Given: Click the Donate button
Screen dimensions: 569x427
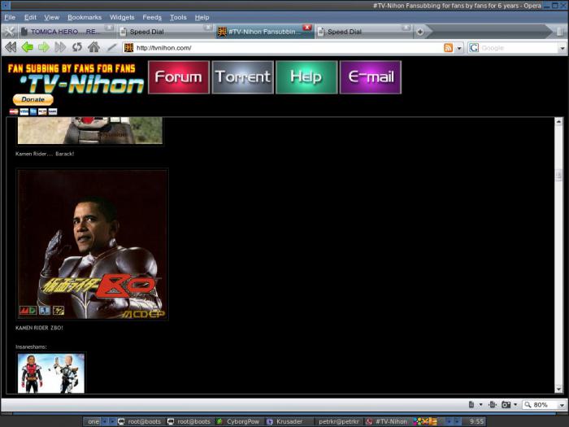Looking at the screenshot, I should coord(33,99).
